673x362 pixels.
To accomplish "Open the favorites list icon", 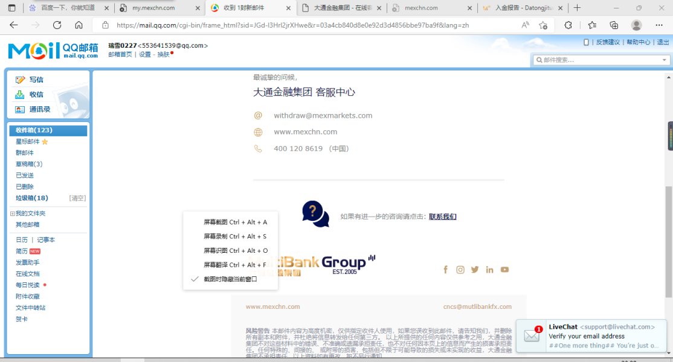I will [x=592, y=25].
